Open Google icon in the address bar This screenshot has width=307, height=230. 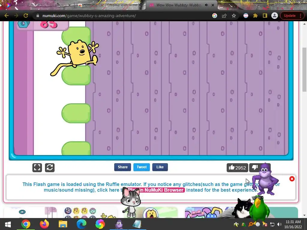pyautogui.click(x=215, y=16)
